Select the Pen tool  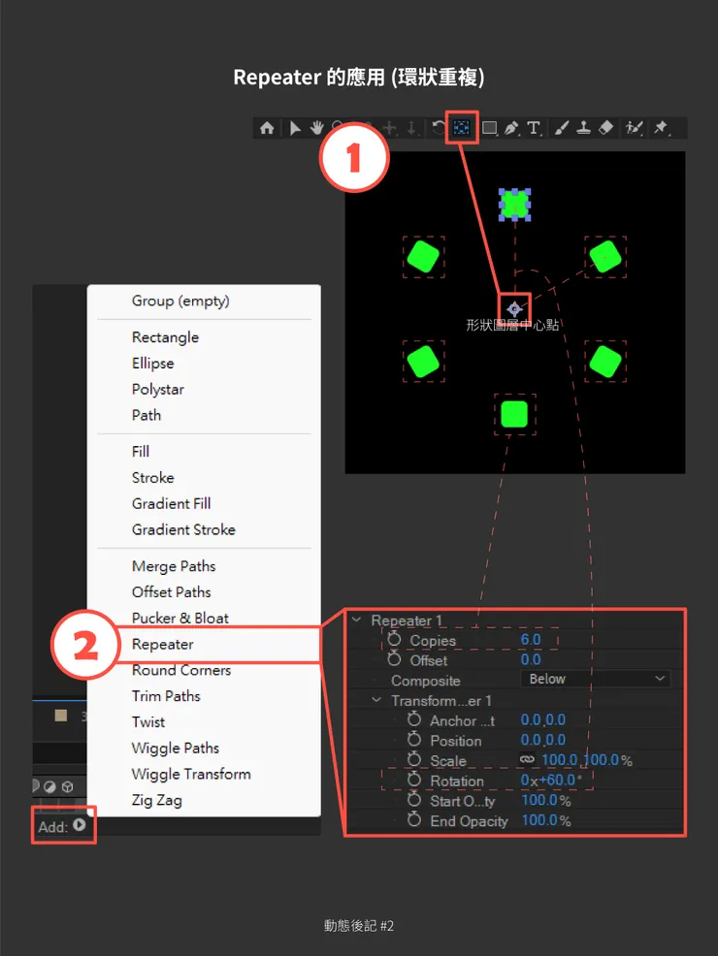coord(511,128)
